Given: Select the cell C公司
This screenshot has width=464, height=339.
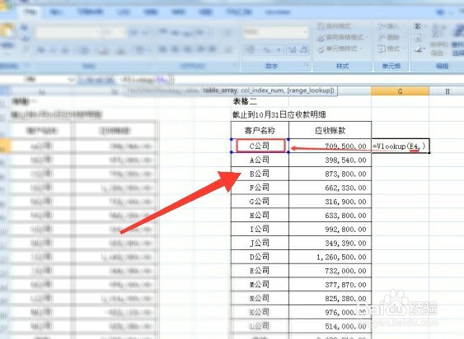Looking at the screenshot, I should (x=260, y=146).
